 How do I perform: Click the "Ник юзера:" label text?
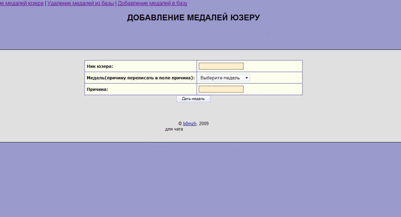100,66
